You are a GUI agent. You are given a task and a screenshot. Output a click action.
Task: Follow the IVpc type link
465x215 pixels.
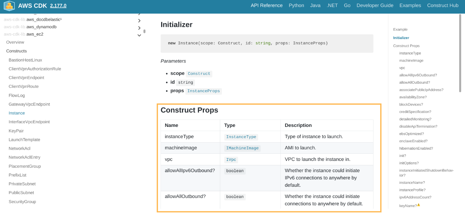[x=231, y=160]
